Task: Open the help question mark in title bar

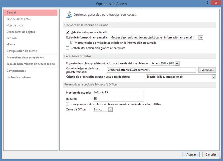Action: point(208,3)
